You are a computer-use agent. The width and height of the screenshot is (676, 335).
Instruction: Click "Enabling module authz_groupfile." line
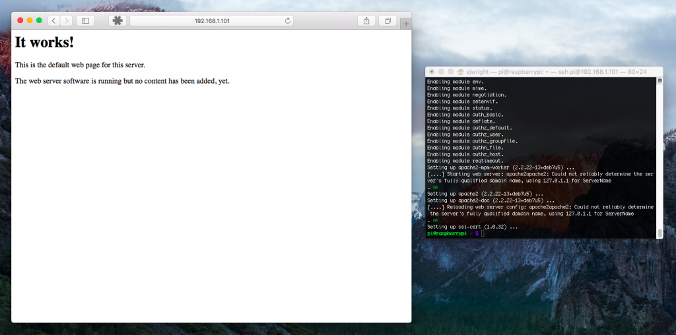tap(472, 141)
